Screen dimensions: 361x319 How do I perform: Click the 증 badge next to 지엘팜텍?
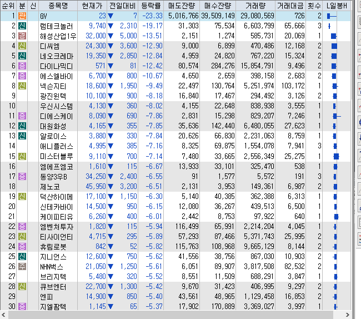tap(22, 307)
